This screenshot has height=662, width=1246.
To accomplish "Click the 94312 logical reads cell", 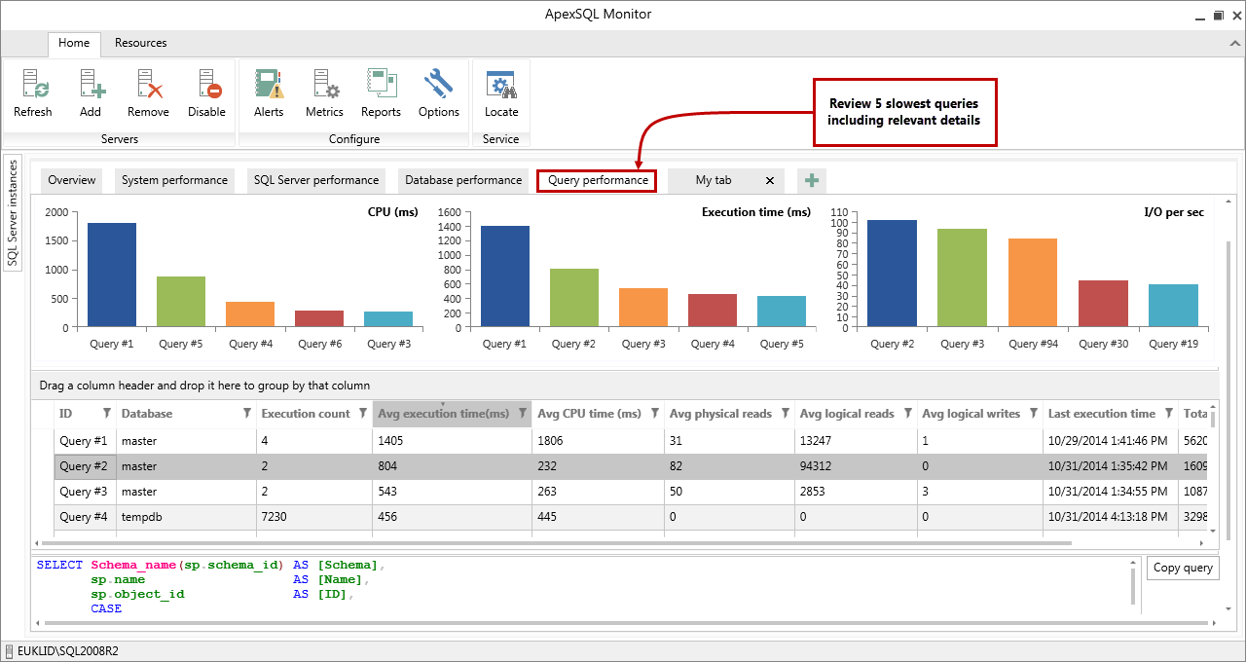I will pyautogui.click(x=856, y=466).
